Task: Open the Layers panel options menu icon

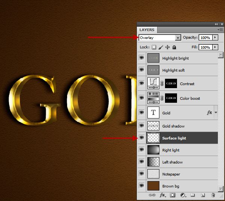Action: point(220,30)
